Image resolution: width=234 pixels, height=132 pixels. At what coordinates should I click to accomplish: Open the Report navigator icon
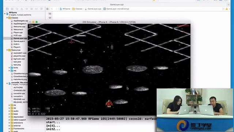click(x=41, y=9)
